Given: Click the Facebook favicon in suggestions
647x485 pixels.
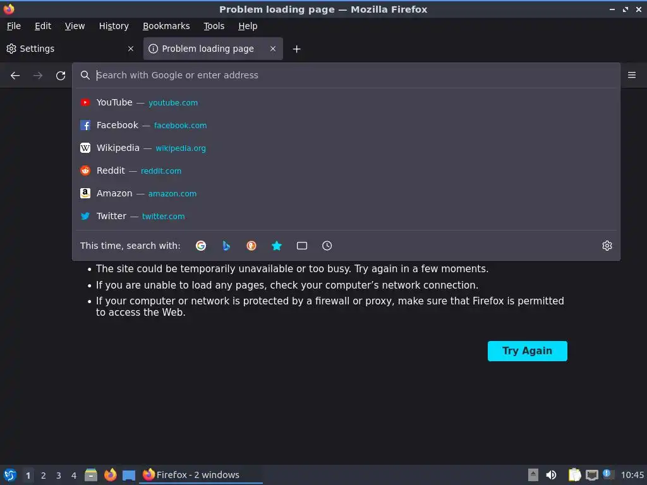Looking at the screenshot, I should click(85, 126).
